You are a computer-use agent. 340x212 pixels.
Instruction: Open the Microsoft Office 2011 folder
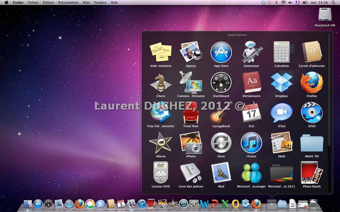[x=282, y=173]
